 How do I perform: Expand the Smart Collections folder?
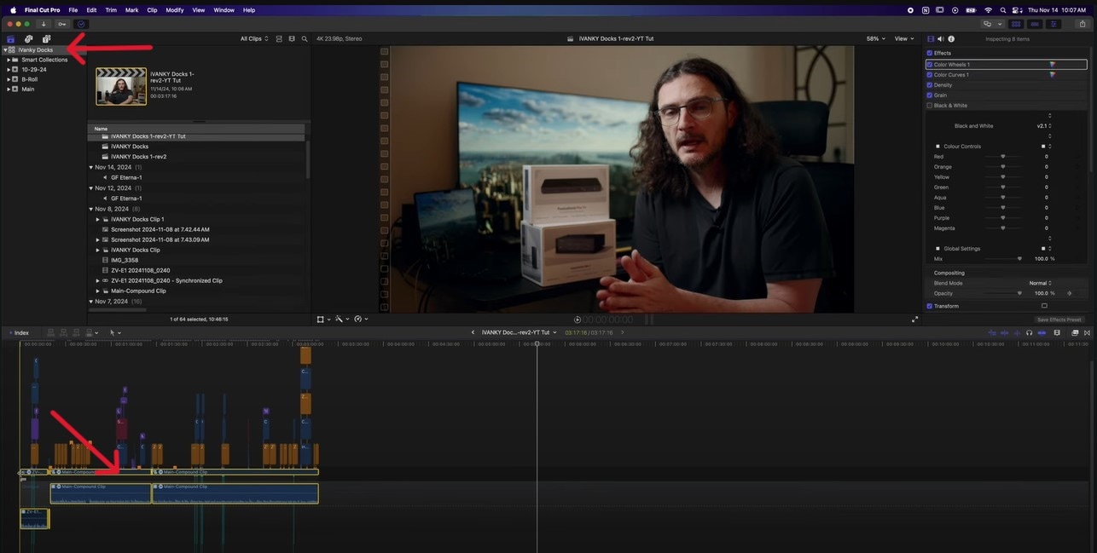coord(9,60)
